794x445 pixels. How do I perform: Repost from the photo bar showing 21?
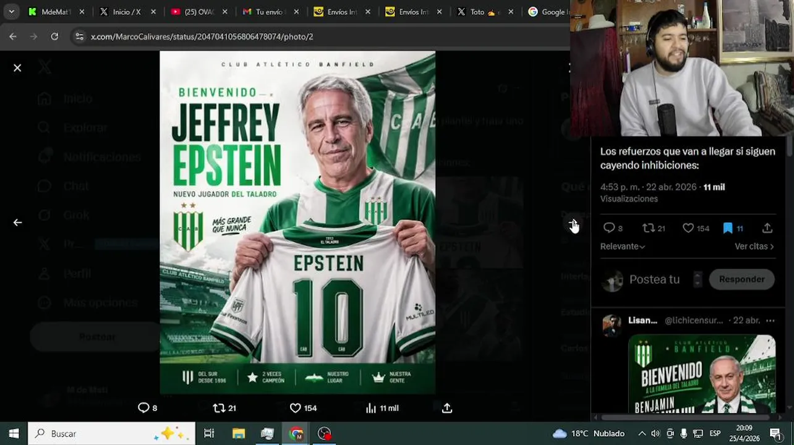point(219,408)
